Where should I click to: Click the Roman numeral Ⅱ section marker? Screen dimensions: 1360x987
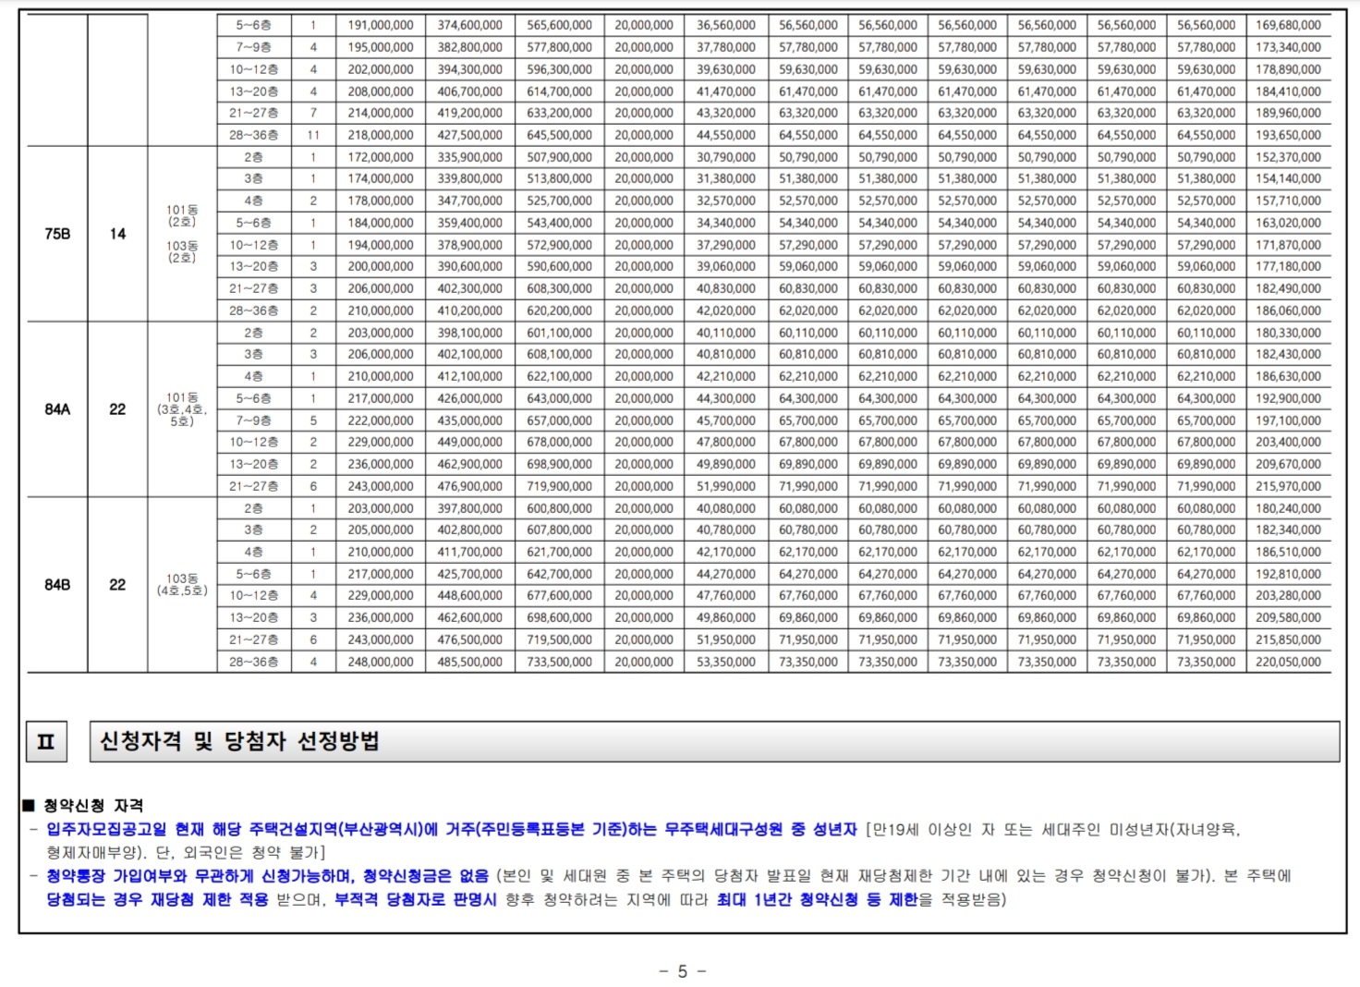tap(46, 741)
